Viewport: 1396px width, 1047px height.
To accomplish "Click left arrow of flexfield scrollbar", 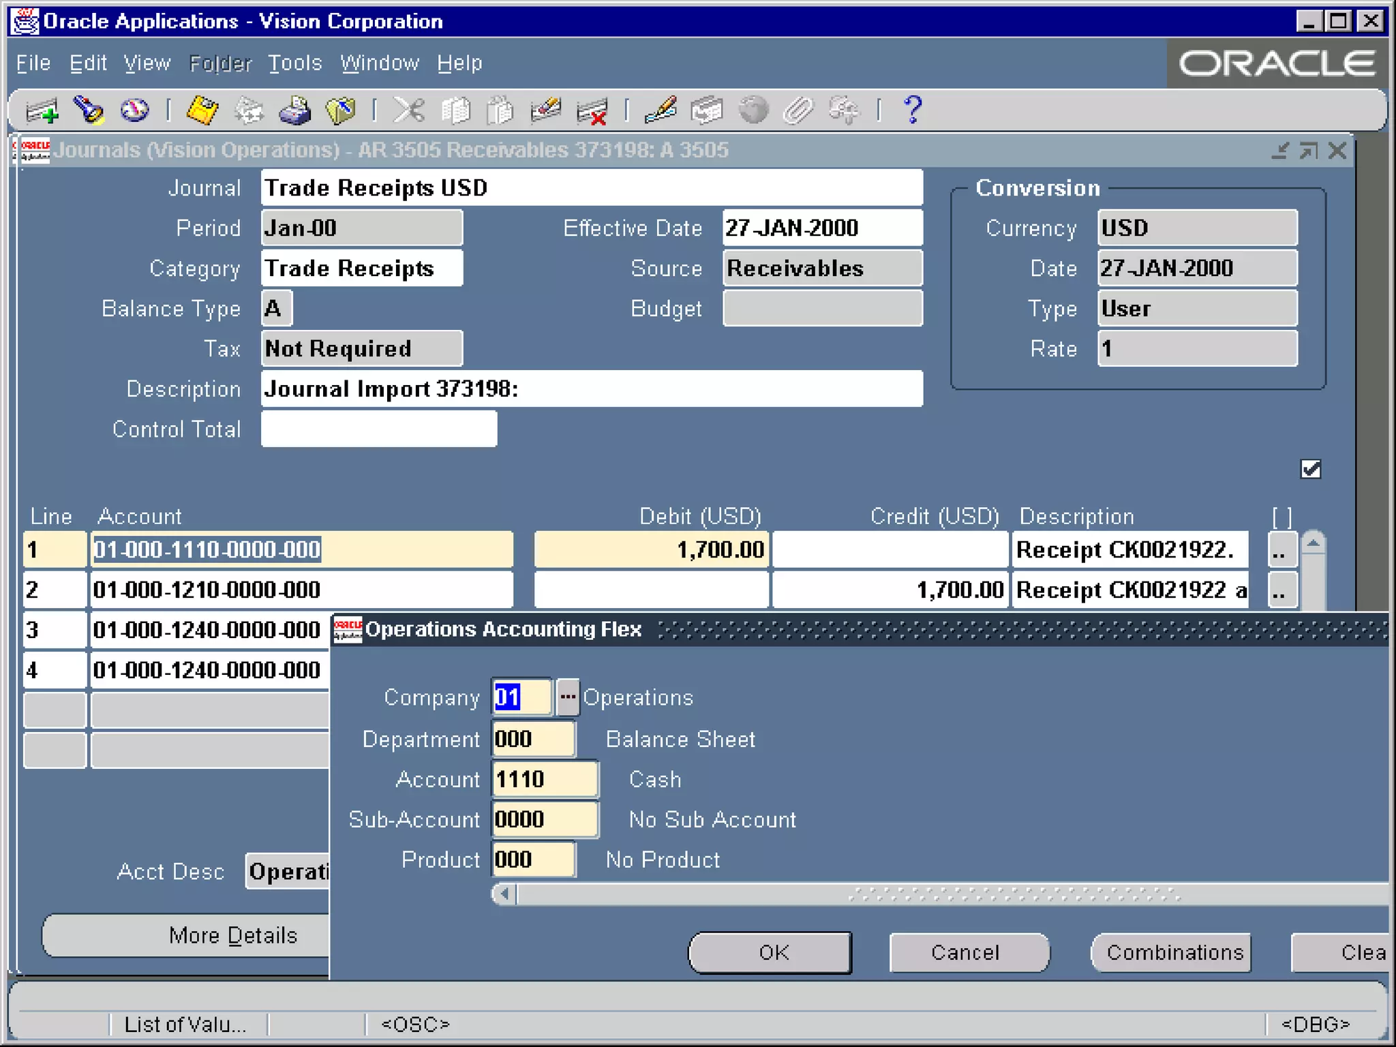I will [x=504, y=894].
